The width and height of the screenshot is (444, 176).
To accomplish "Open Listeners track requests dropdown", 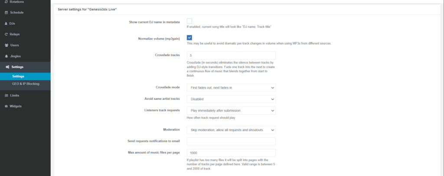I will (231, 111).
